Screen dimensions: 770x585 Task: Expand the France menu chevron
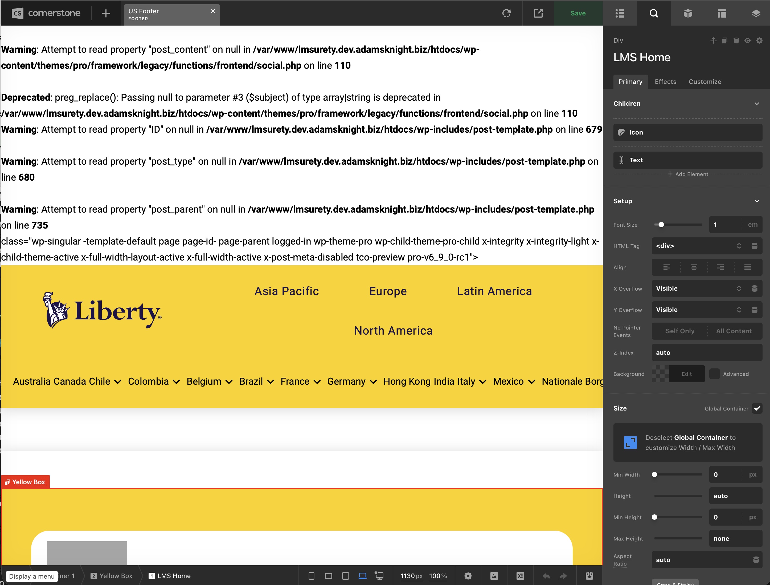[317, 382]
